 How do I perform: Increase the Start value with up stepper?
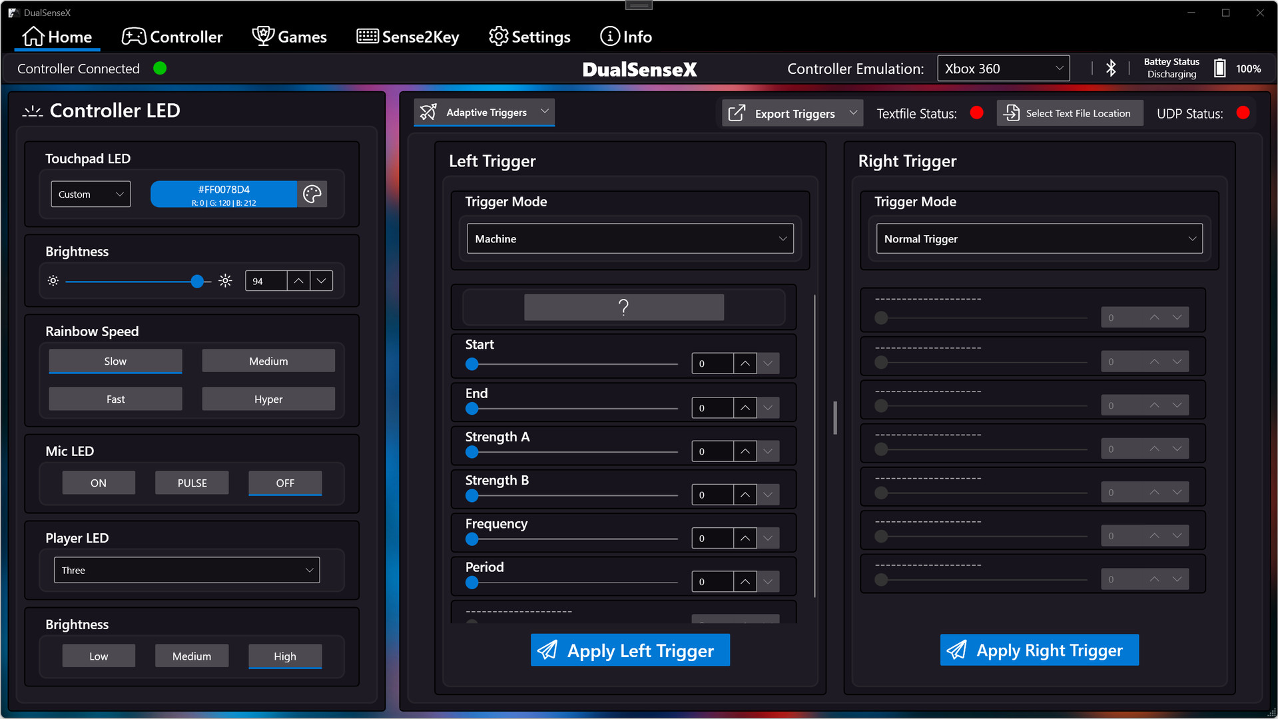[745, 363]
